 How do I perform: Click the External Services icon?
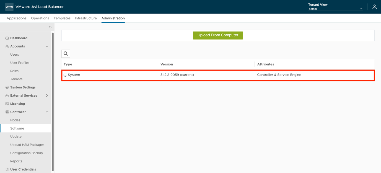point(7,95)
